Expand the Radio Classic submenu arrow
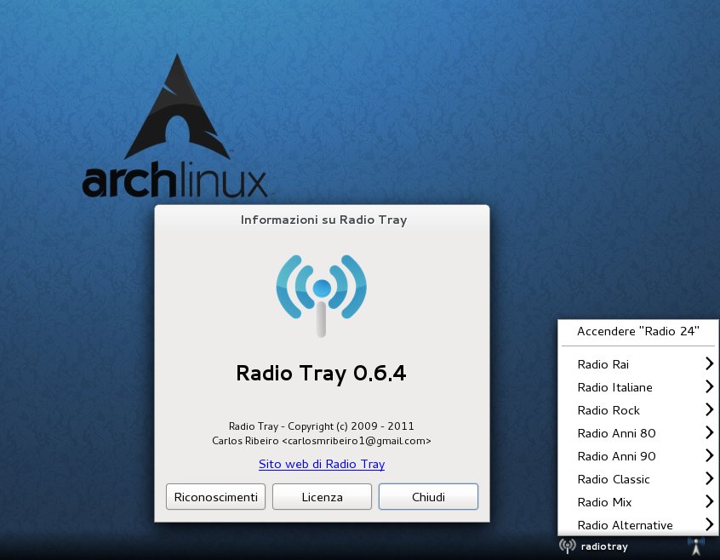 [x=710, y=478]
